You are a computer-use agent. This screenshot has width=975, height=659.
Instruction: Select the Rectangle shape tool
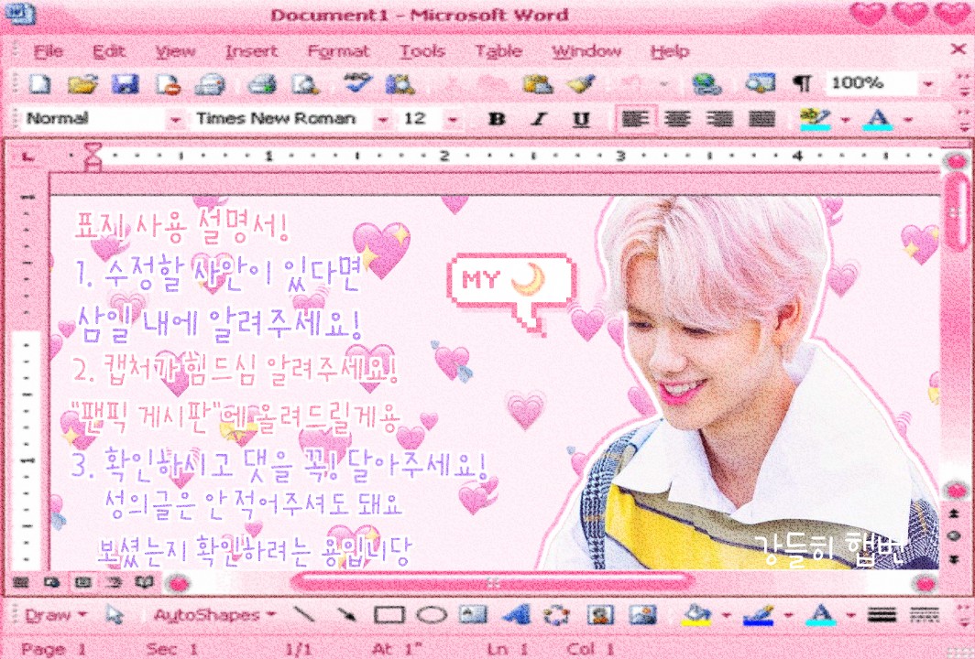[389, 615]
